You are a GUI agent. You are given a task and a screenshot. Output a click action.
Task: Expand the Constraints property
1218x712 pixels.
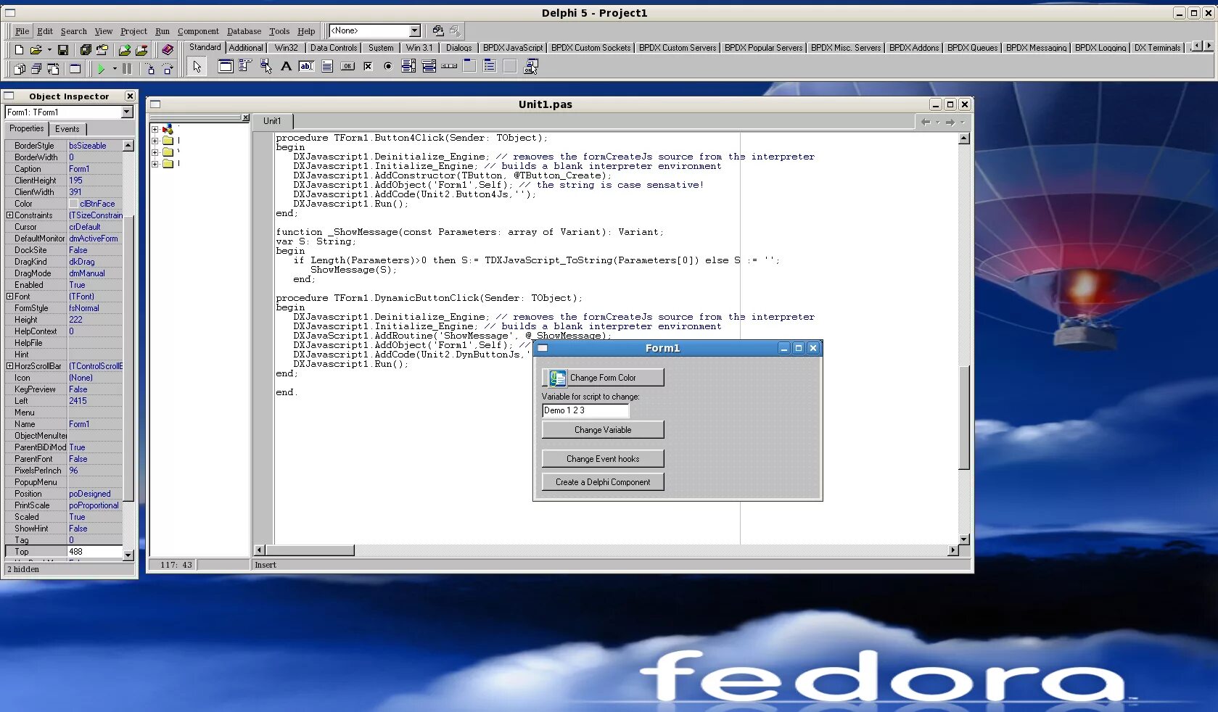9,215
